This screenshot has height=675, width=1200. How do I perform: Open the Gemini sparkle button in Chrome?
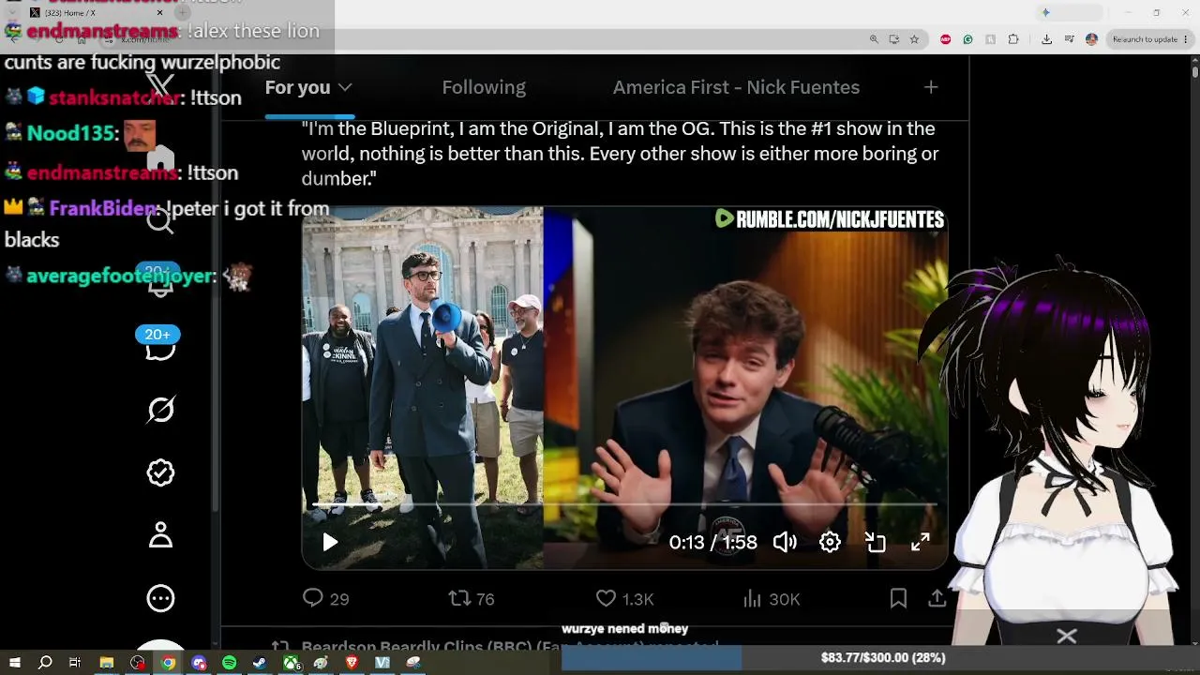click(x=1045, y=12)
